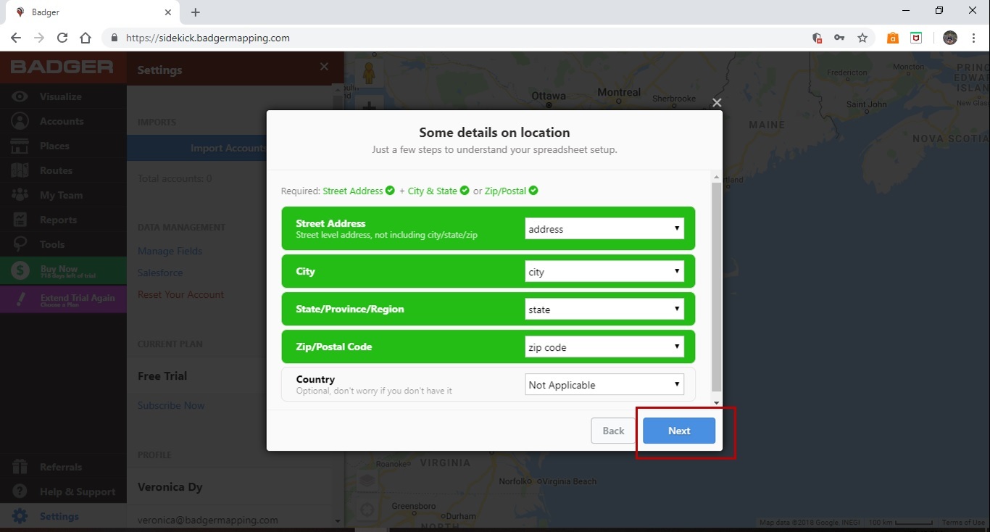Bookmark page with star icon
The width and height of the screenshot is (990, 532).
tap(862, 38)
